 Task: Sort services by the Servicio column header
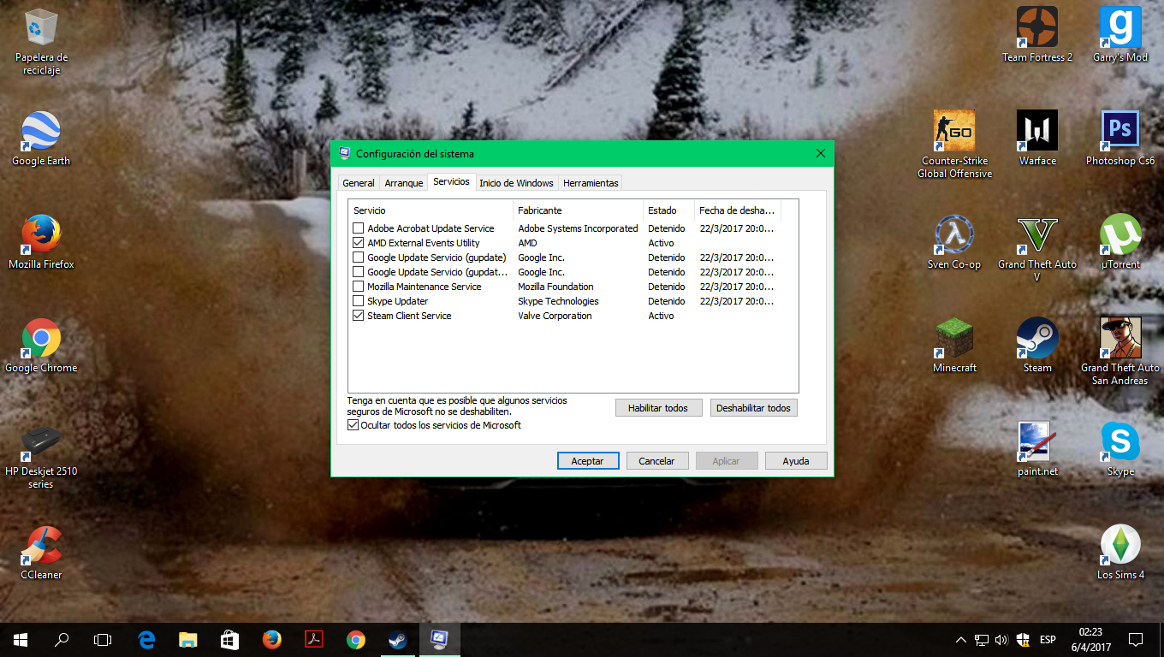[x=431, y=210]
